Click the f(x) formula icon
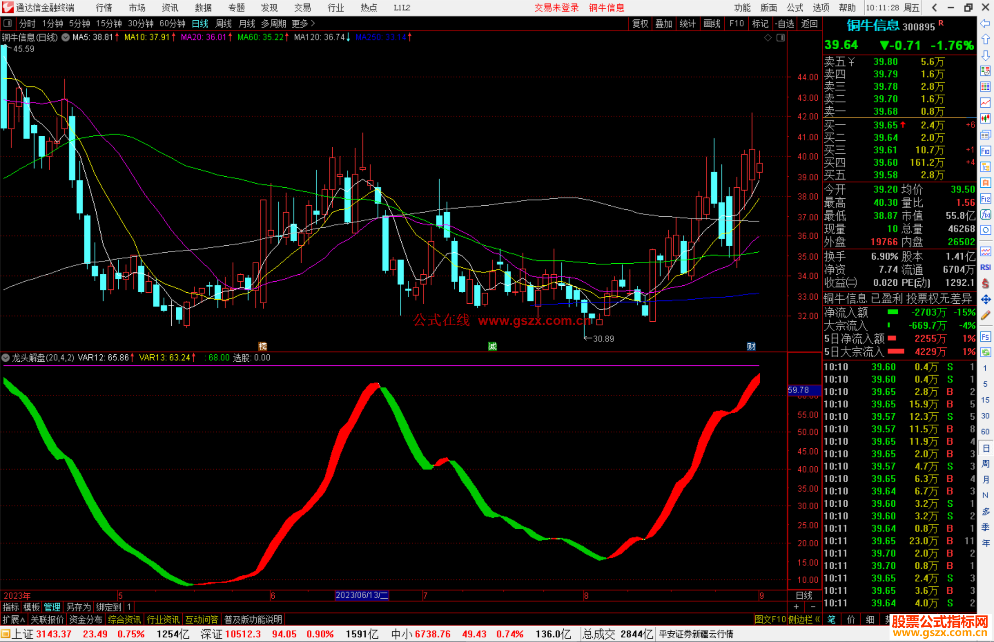Viewport: 994px width, 642px height. [x=985, y=214]
